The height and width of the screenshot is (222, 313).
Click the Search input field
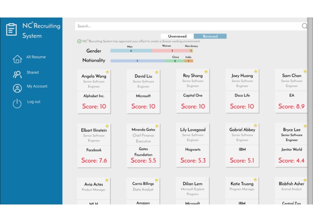(x=188, y=26)
